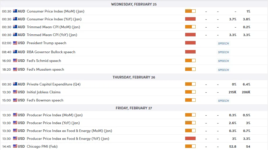Select the US flag next to Fed's Bowman speech
Image resolution: width=268 pixels, height=150 pixels.
coord(15,100)
